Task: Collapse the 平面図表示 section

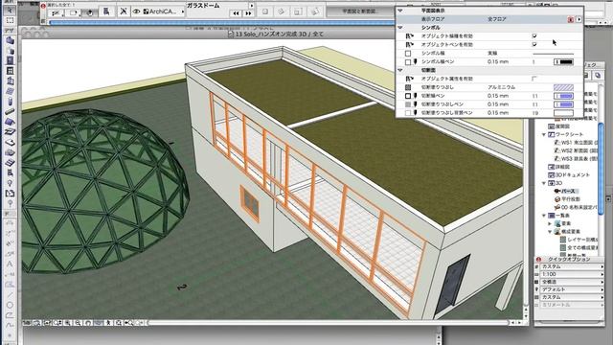Action: 400,11
